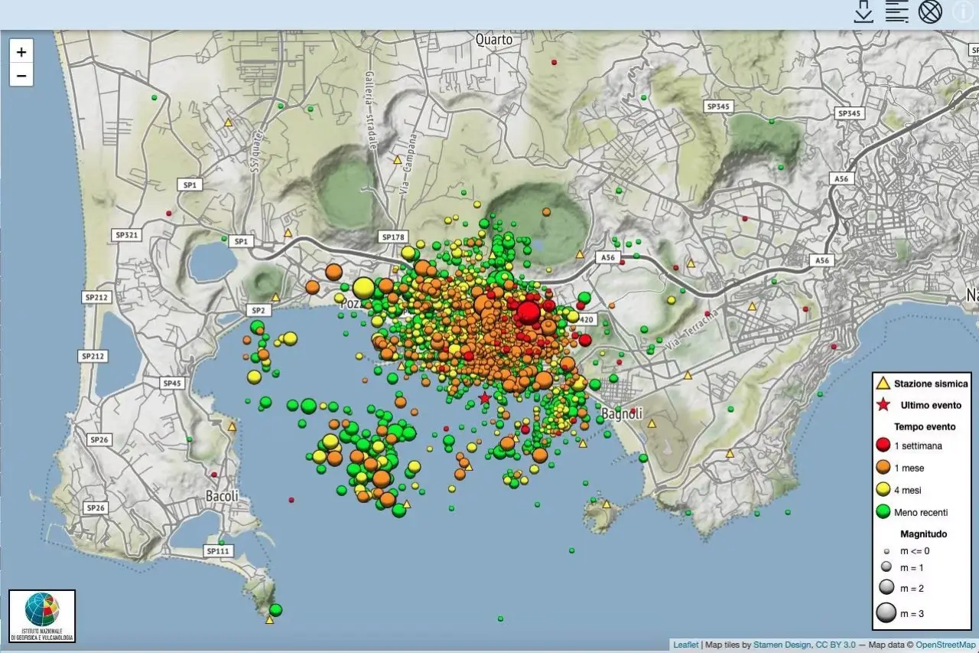Select the red star latest event marker on map

point(484,398)
